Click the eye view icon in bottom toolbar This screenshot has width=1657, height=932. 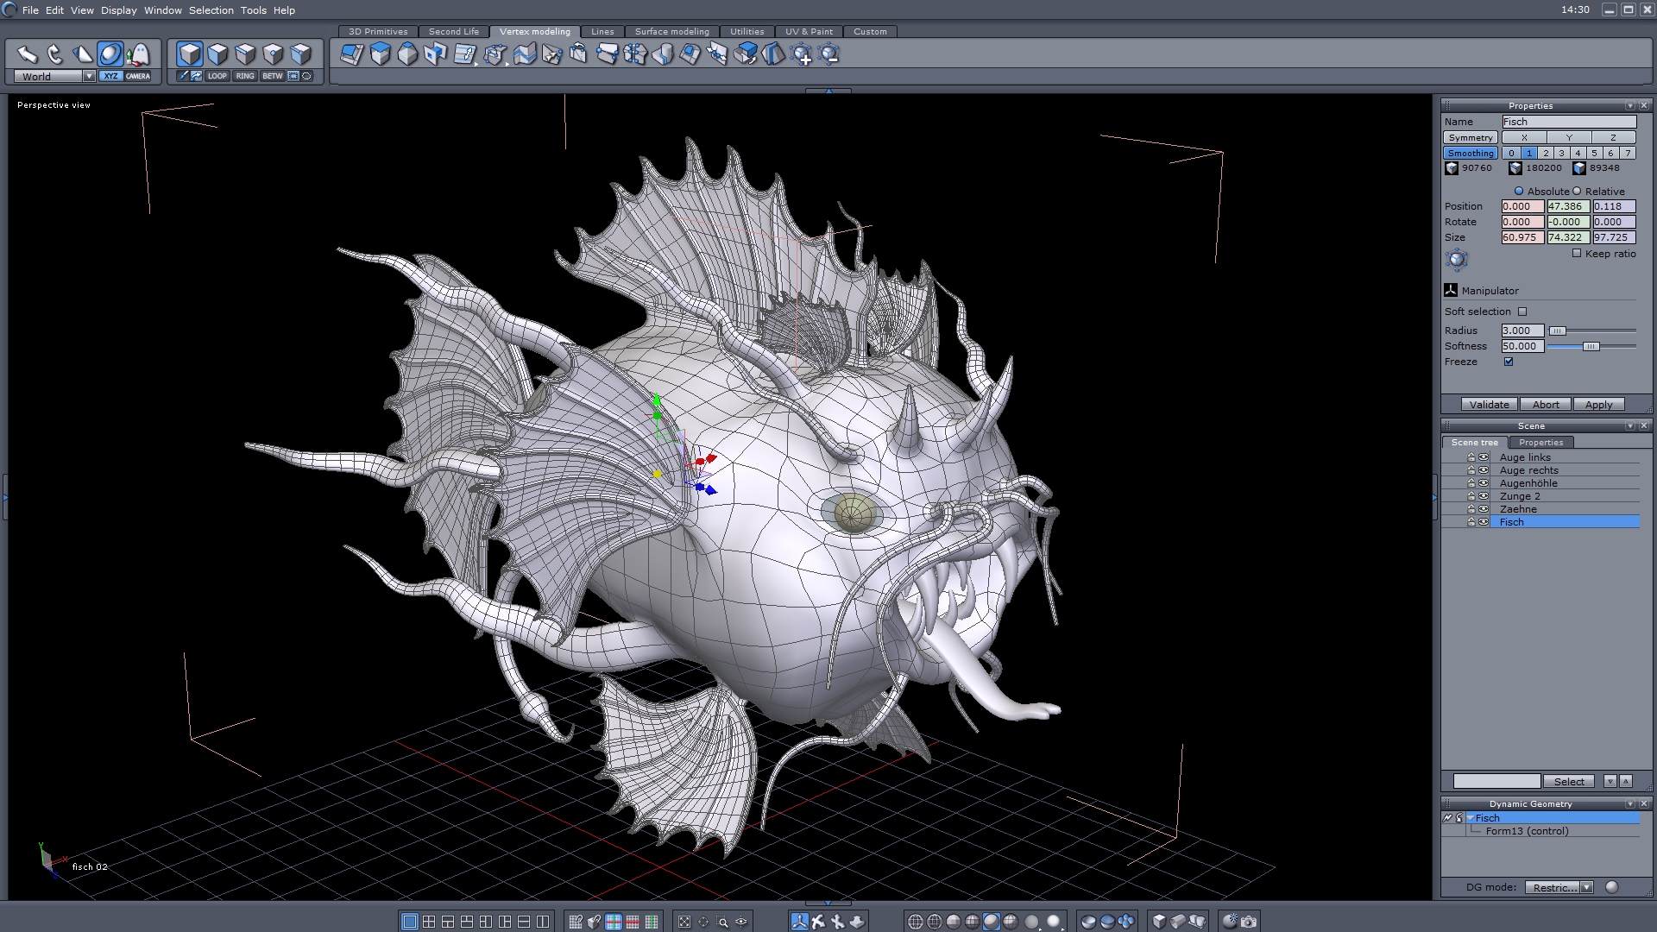(741, 922)
